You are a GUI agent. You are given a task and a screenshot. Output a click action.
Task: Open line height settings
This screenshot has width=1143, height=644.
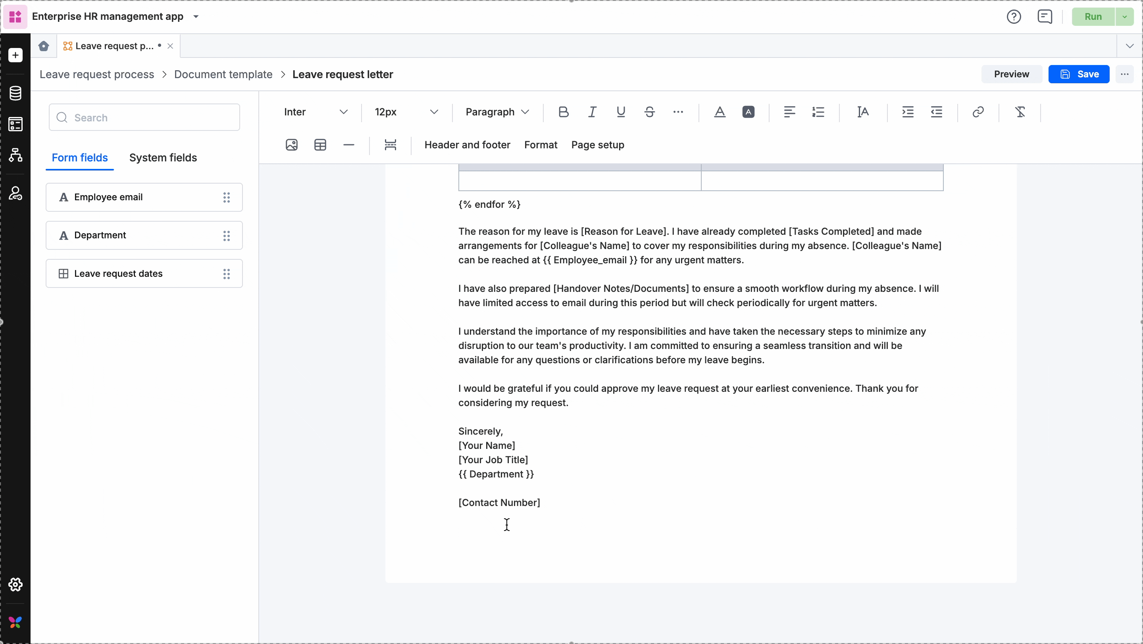[863, 112]
